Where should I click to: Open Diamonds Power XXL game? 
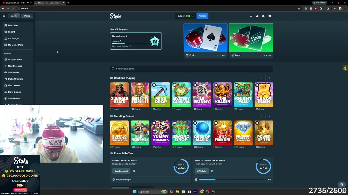tap(243, 133)
